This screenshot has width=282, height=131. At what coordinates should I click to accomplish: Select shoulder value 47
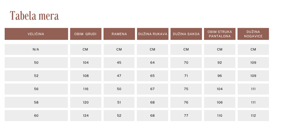coord(119,76)
